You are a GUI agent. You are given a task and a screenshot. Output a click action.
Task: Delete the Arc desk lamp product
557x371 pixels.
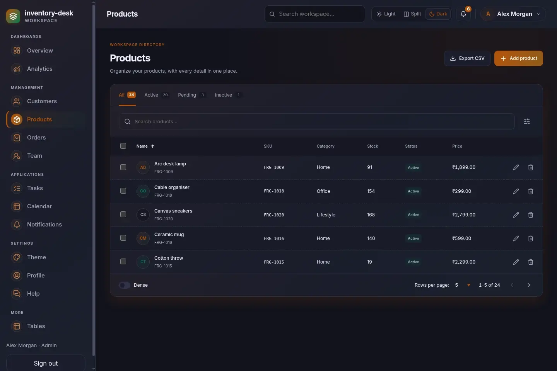pyautogui.click(x=531, y=167)
